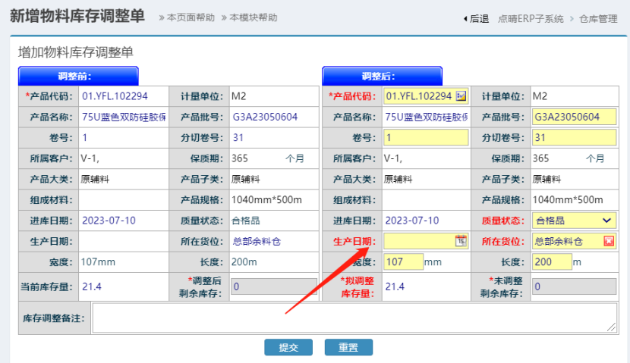
Task: Click the 库存调整备注 text area
Action: tap(354, 318)
